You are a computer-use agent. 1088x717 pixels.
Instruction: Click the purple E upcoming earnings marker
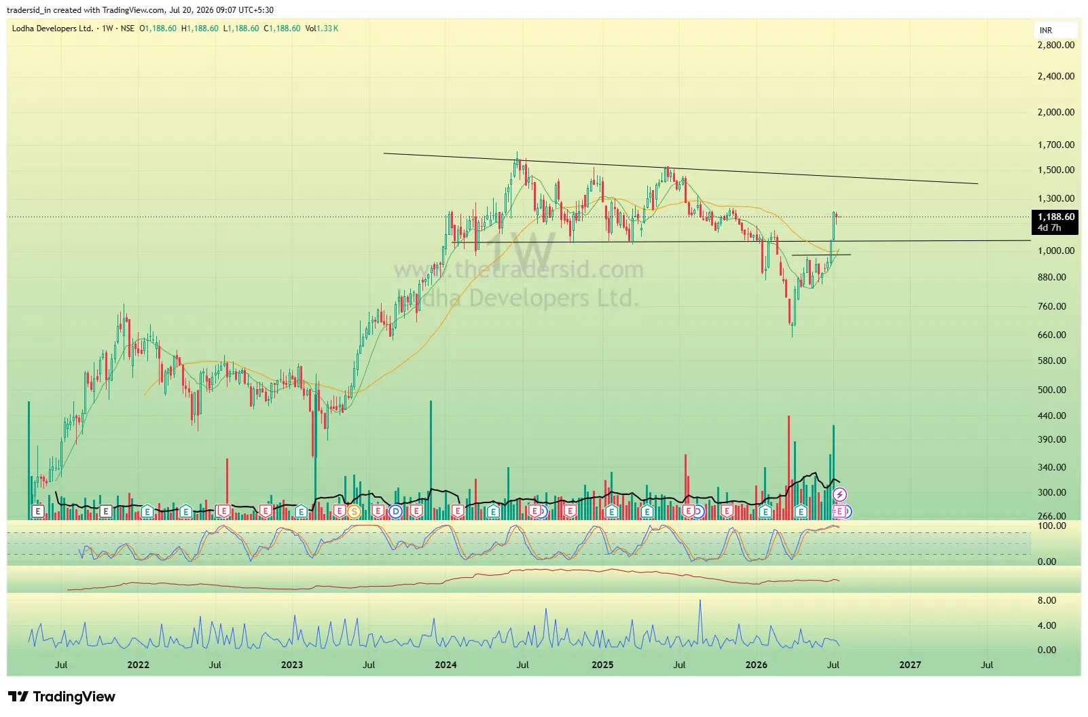(840, 511)
